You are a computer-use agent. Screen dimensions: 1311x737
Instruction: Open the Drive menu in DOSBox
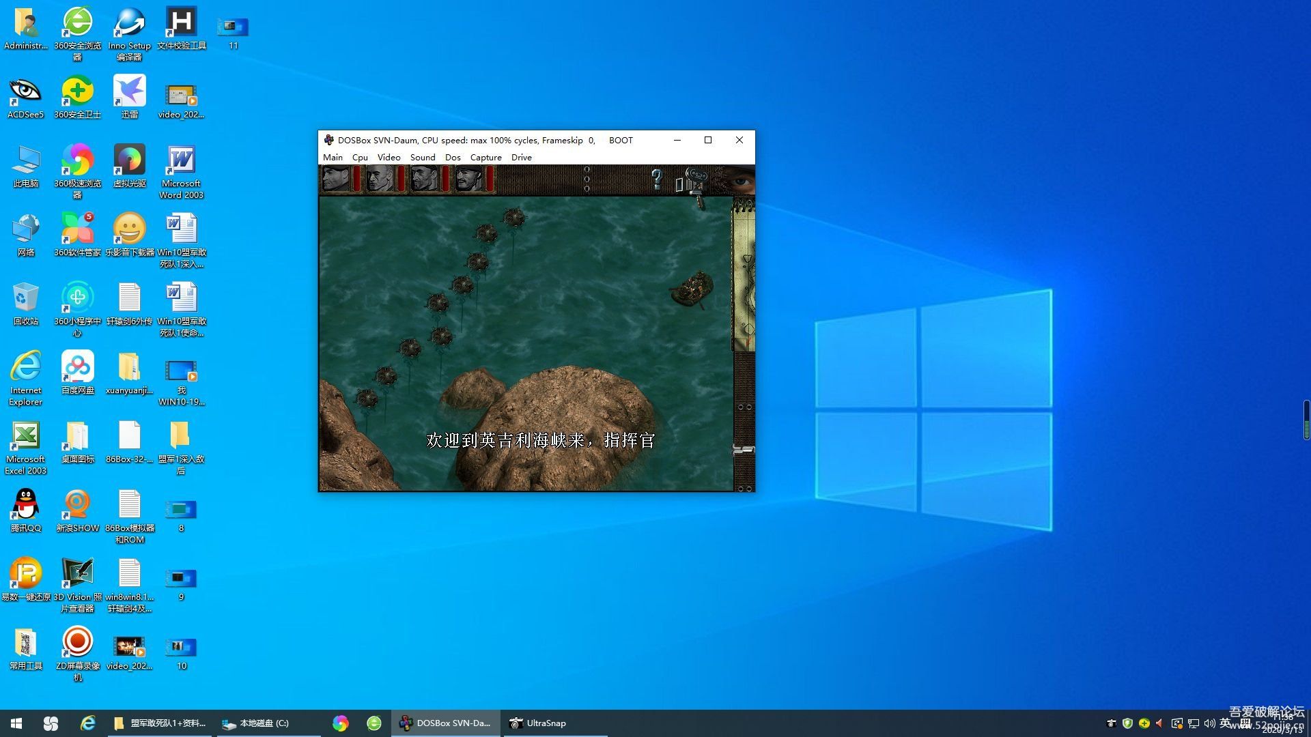point(521,157)
